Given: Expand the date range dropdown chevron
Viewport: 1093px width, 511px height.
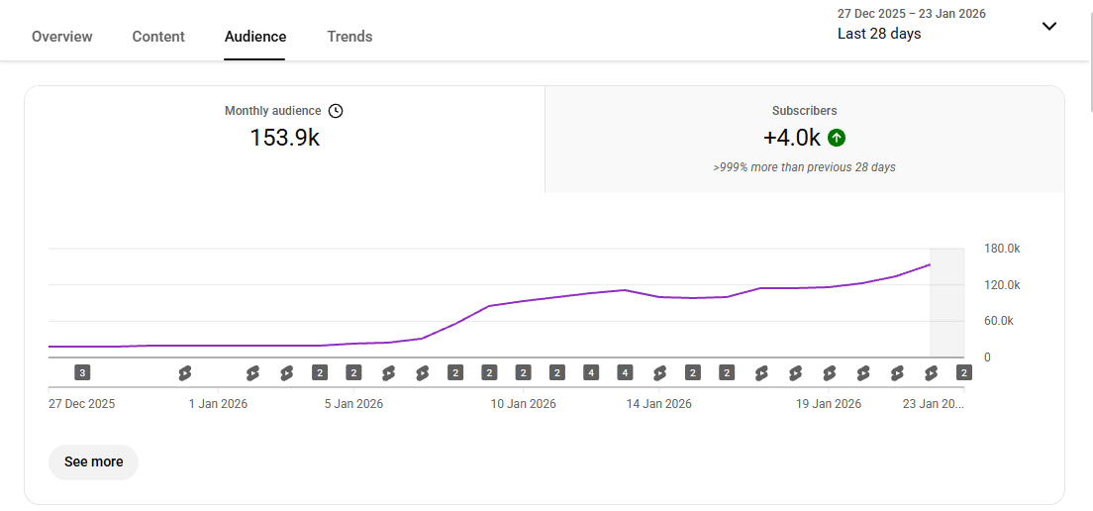Looking at the screenshot, I should [1049, 26].
